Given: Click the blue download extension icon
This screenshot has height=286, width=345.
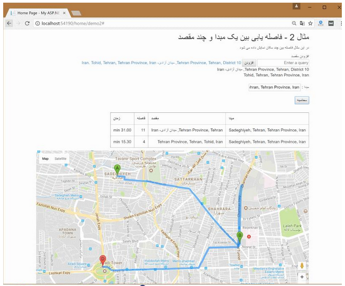Looking at the screenshot, I should (321, 23).
